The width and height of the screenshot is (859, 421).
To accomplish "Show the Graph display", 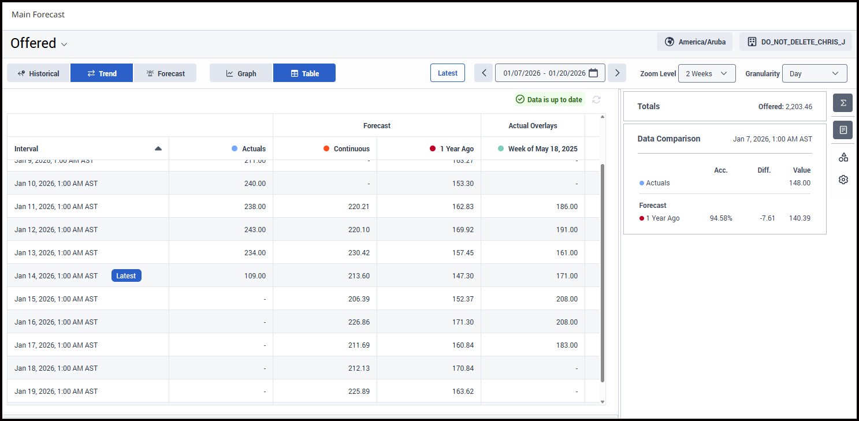I will point(241,73).
